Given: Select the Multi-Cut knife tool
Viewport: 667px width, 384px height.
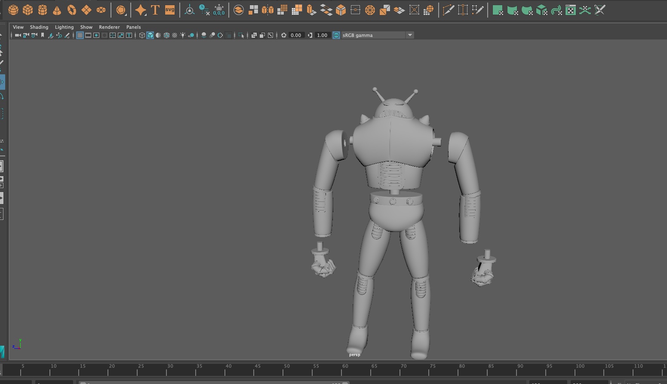Looking at the screenshot, I should [448, 10].
